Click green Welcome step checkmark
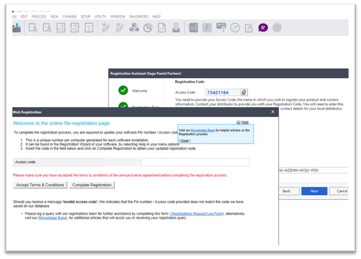This screenshot has width=361, height=259. click(123, 90)
